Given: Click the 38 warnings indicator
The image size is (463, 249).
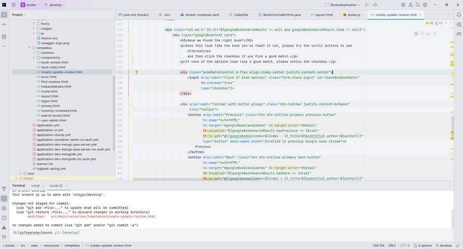Looking at the screenshot, I should pyautogui.click(x=429, y=23).
